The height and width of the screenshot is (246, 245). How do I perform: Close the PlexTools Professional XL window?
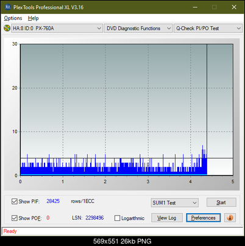click(234, 7)
